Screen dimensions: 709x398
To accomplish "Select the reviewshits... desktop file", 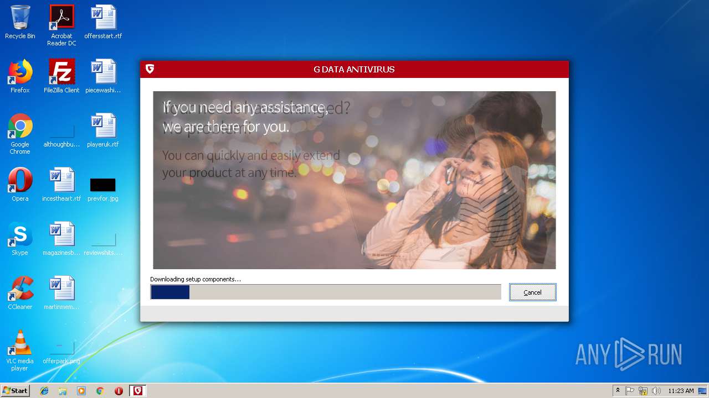I will click(x=103, y=244).
